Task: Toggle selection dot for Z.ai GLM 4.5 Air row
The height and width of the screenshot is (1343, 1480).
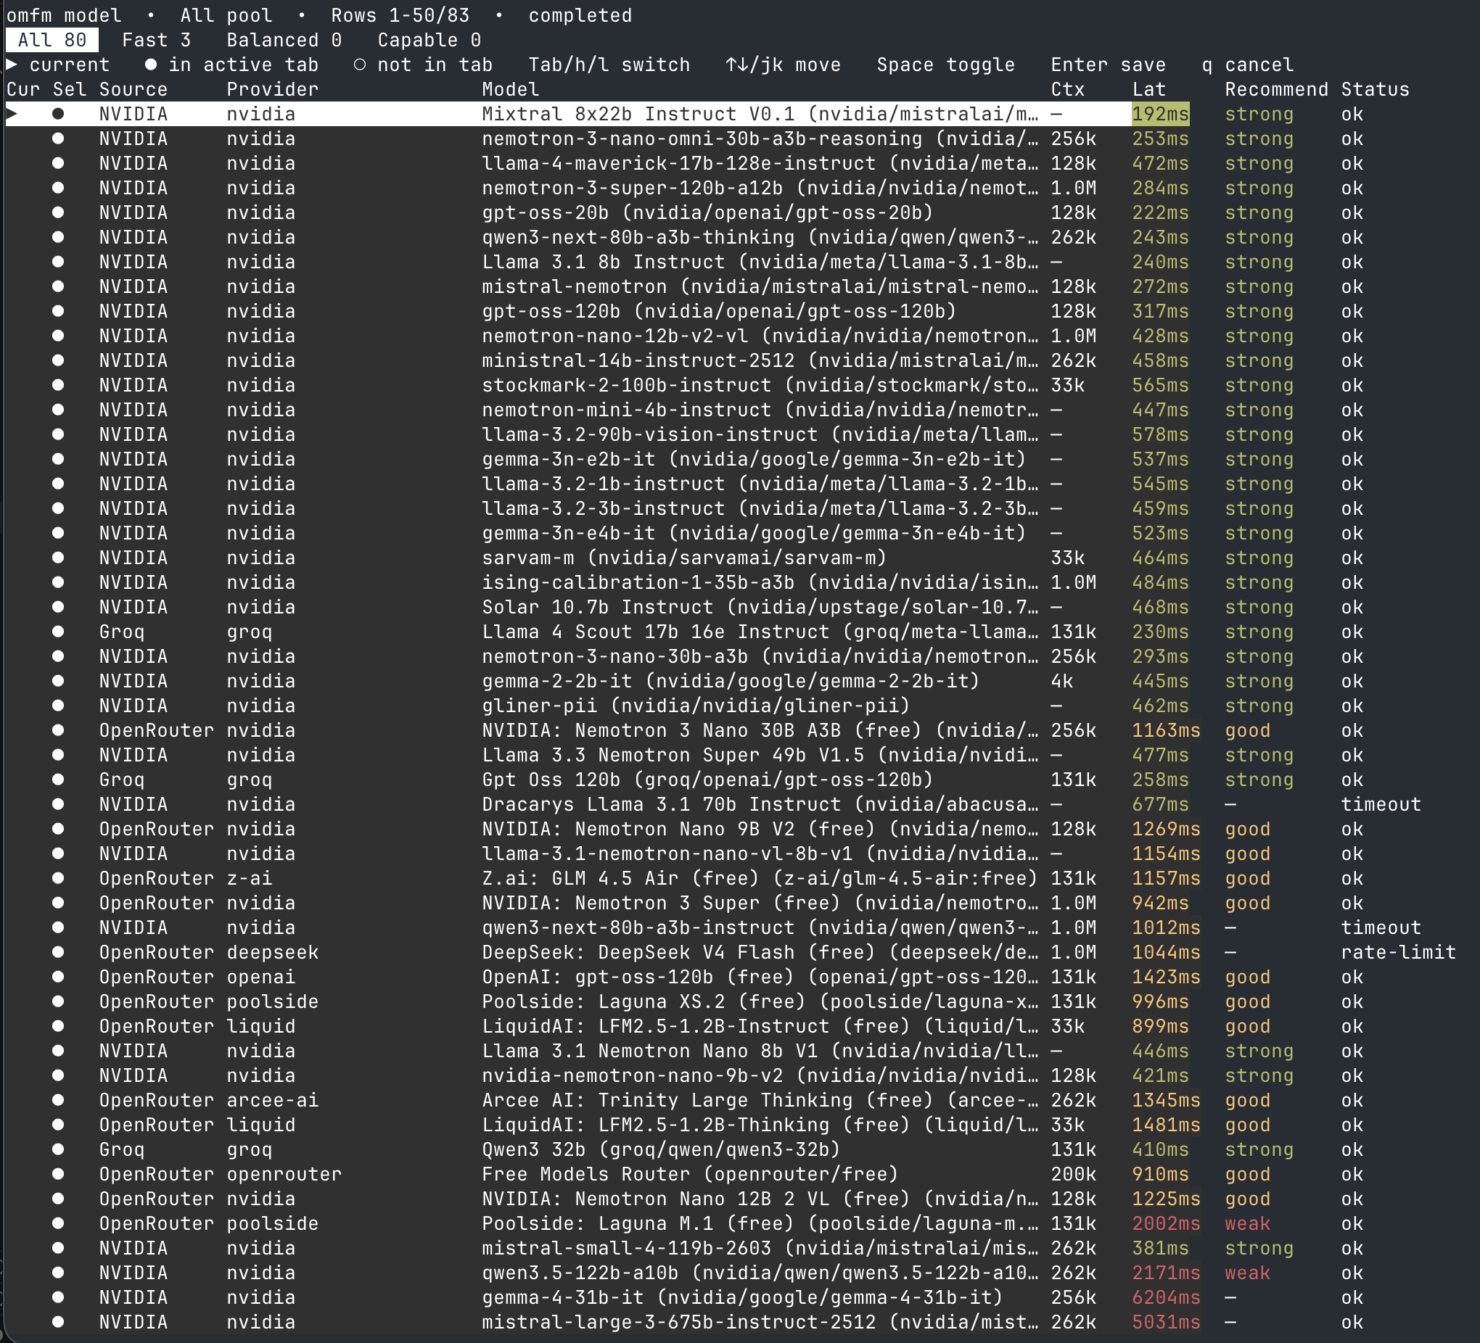Action: [58, 877]
